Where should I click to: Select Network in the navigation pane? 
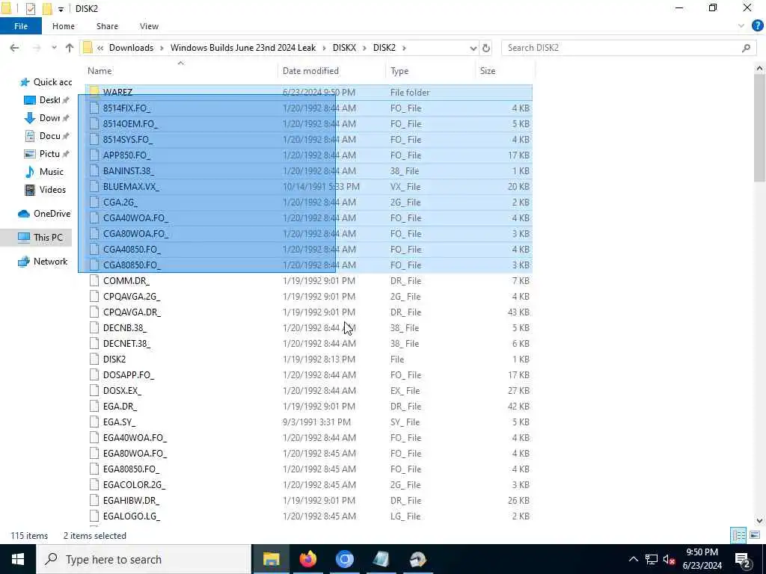(x=43, y=261)
